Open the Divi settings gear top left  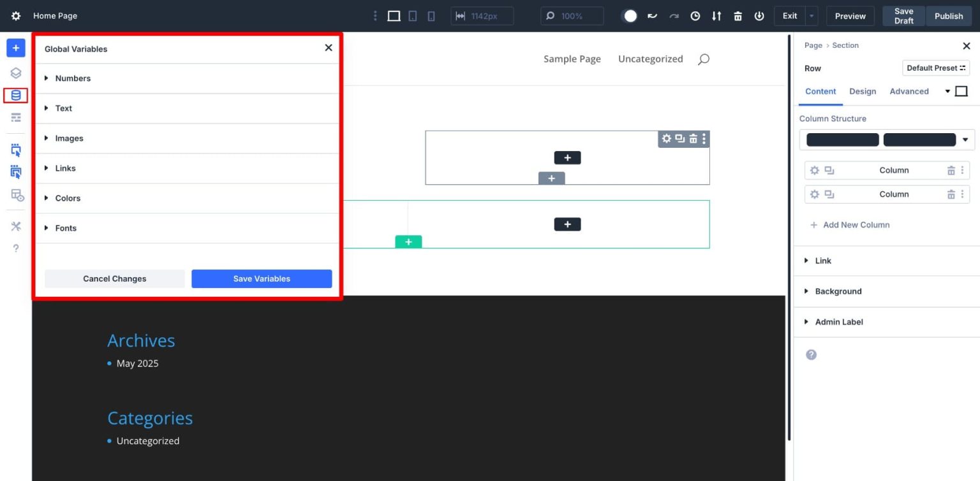(x=15, y=15)
